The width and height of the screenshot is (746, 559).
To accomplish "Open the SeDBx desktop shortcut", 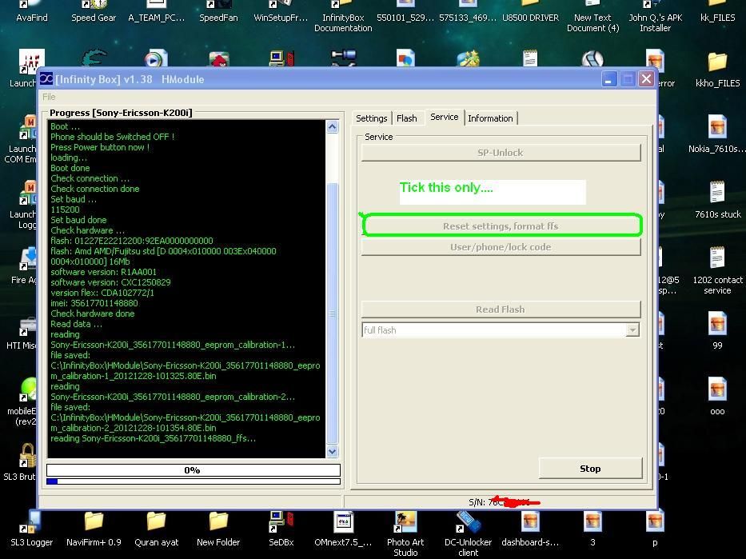I will [281, 528].
